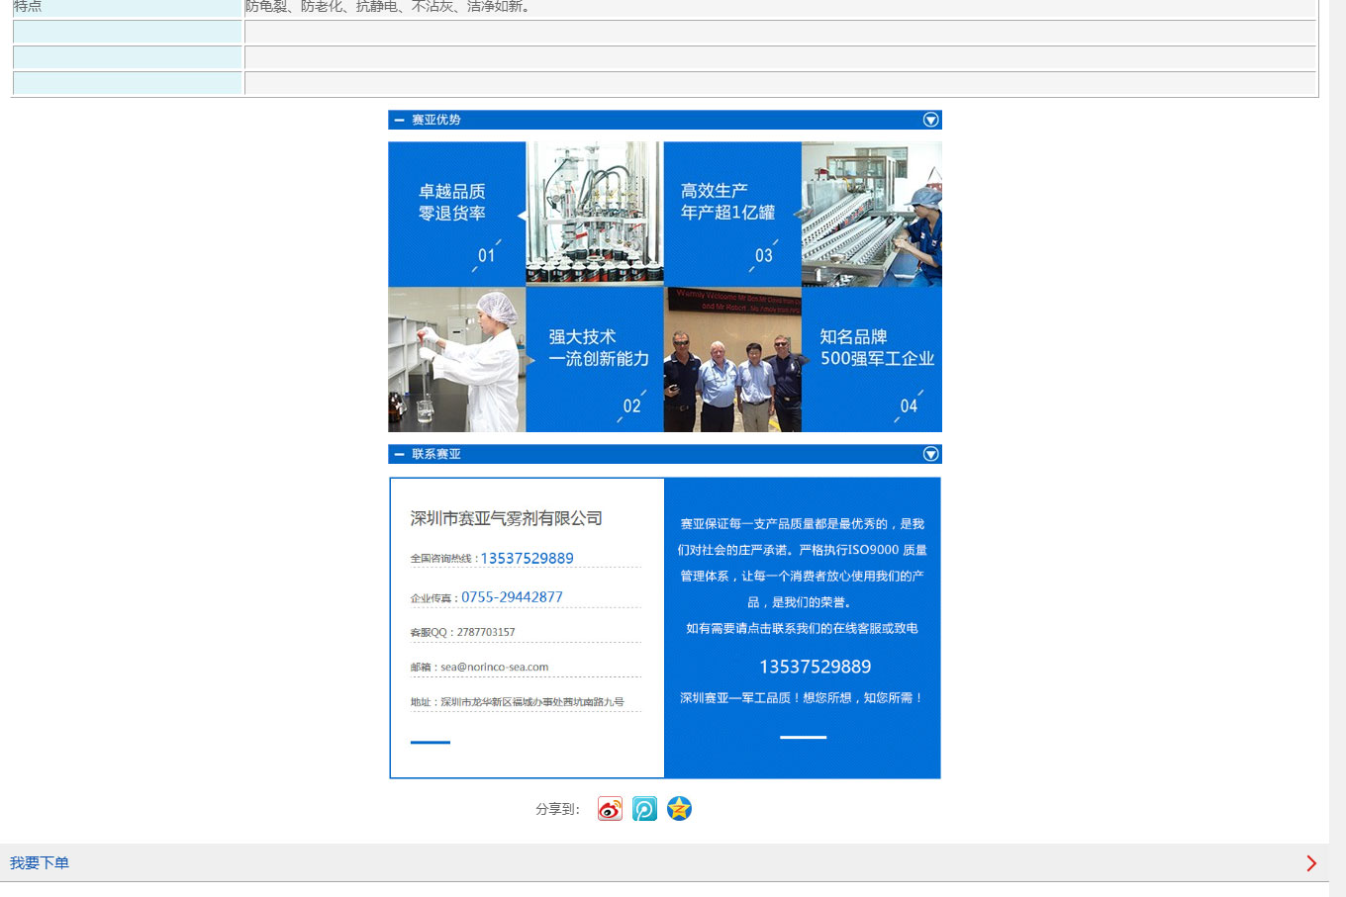Screen dimensions: 1346x897
Task: Click the 高效生产 年产超1亿罐 tile
Action: (x=732, y=214)
